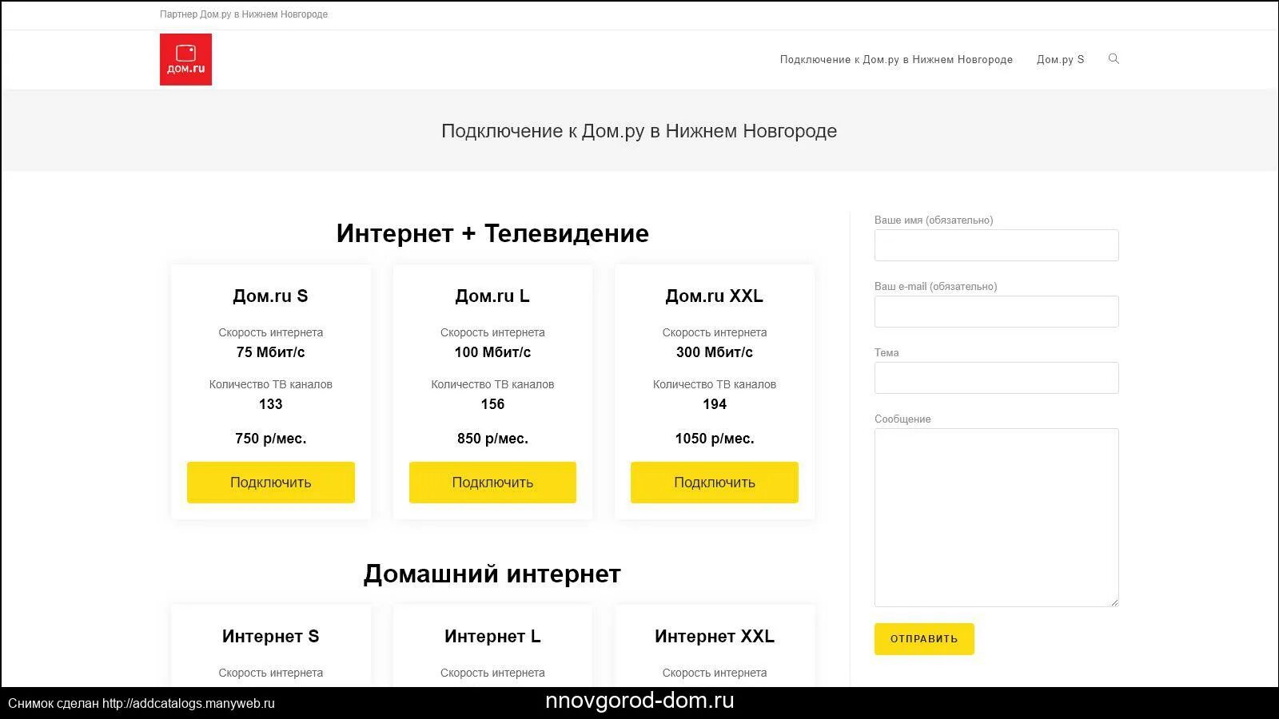This screenshot has height=719, width=1279.
Task: Click 'Партнер Дом.ру в Нижнем Новгороде' top text
Action: [x=244, y=14]
